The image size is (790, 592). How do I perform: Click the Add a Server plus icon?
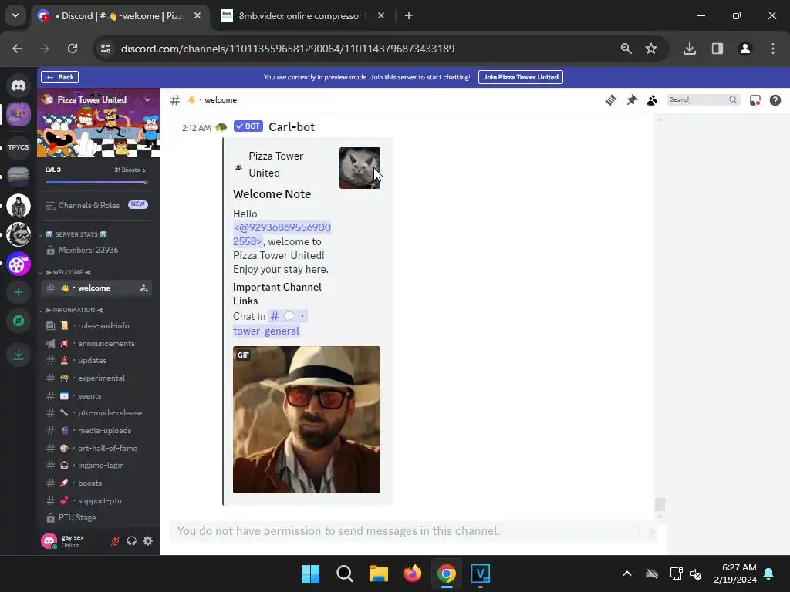point(19,292)
